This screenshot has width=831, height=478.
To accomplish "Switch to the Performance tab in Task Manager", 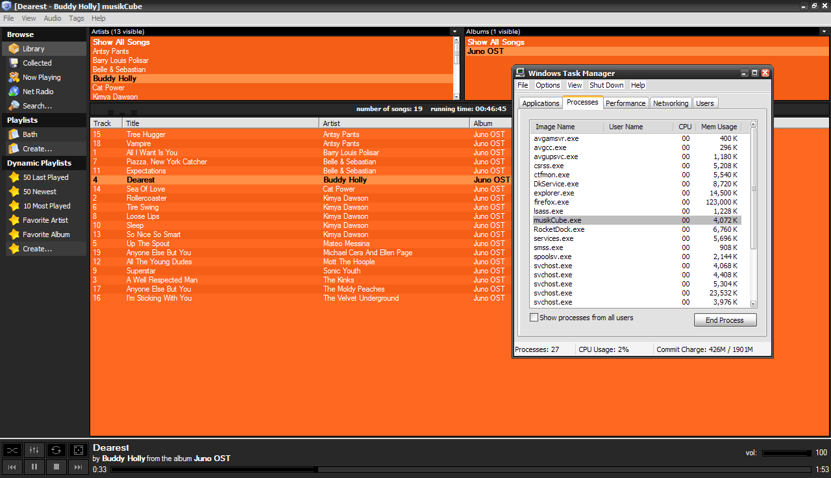I will pyautogui.click(x=625, y=103).
